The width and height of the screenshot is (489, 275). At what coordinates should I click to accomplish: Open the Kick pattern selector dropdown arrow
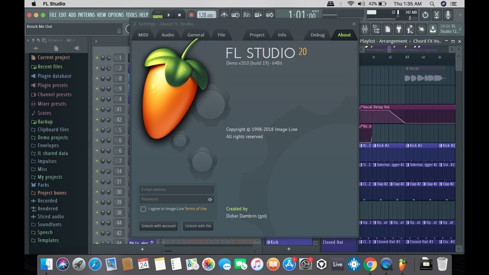click(x=315, y=242)
